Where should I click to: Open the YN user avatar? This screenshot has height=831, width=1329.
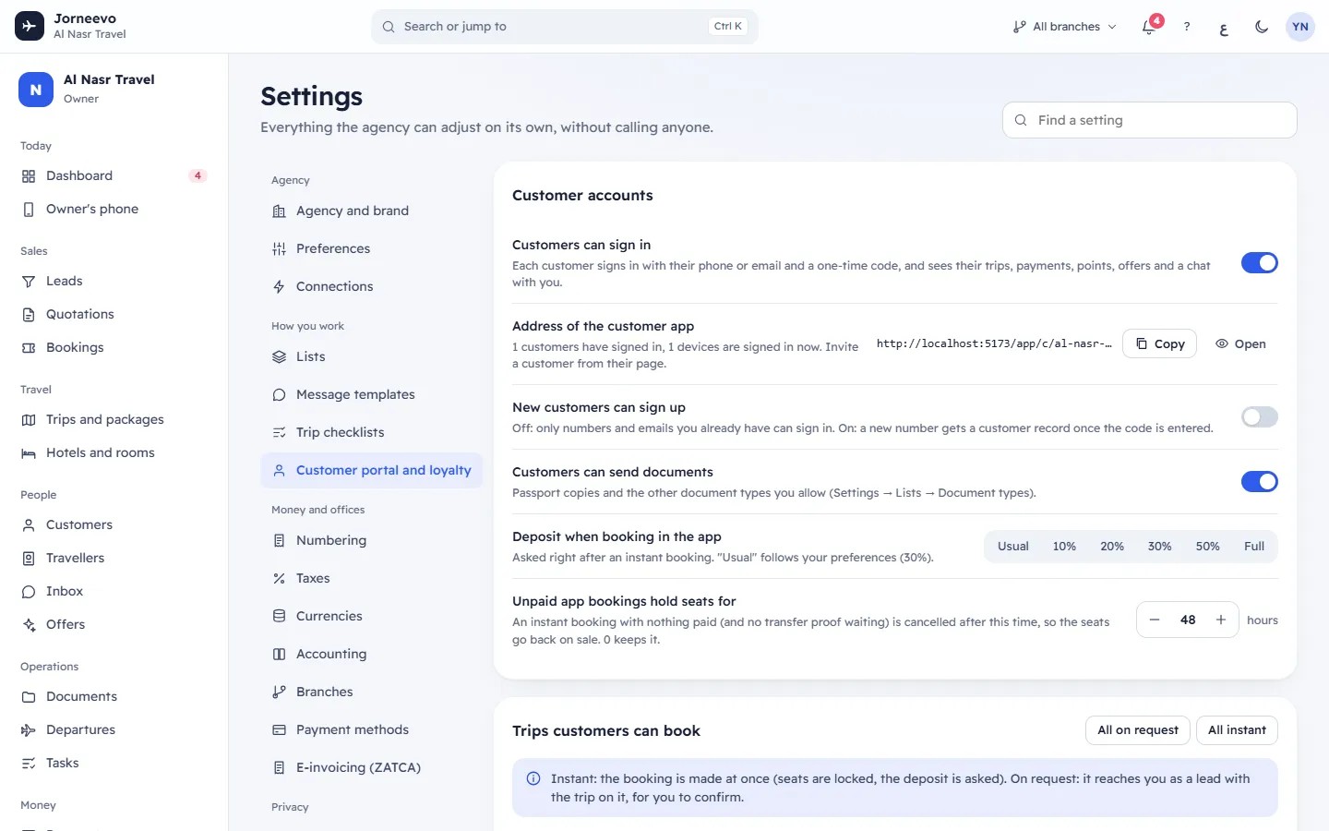pos(1300,27)
